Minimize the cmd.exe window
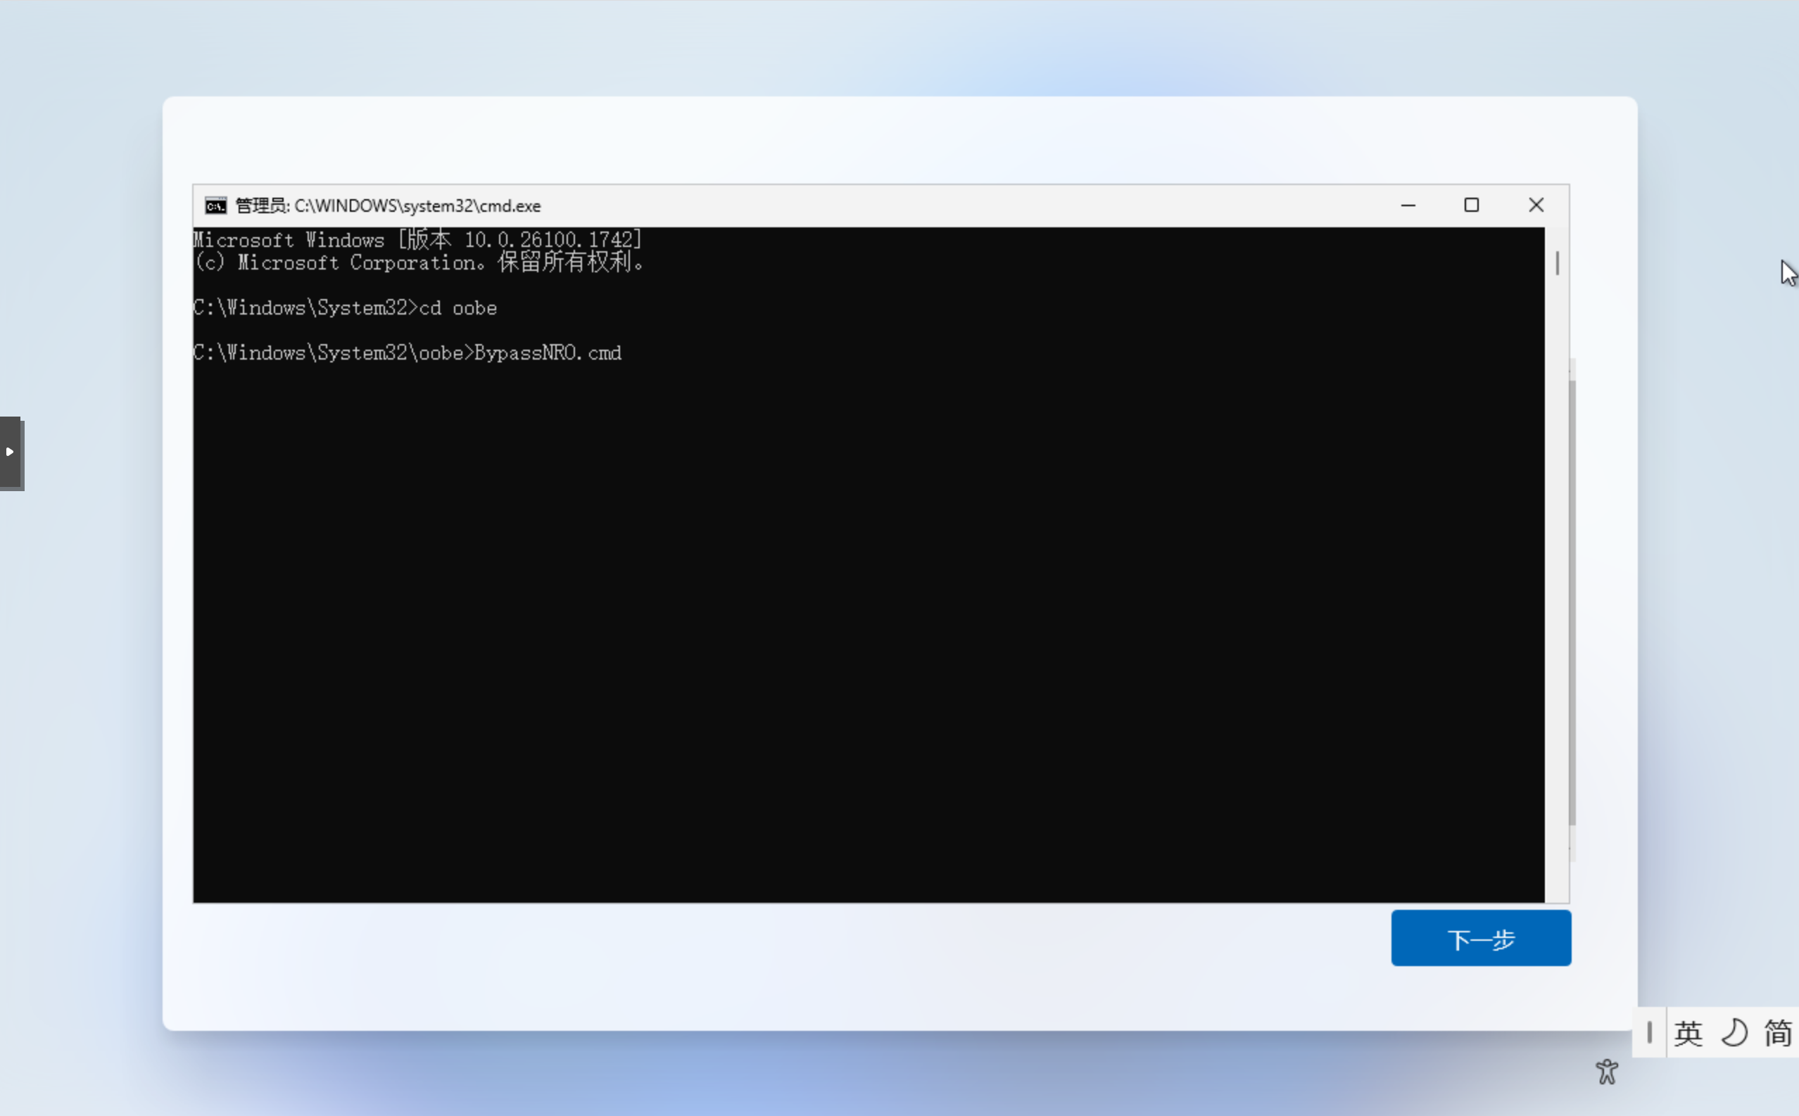1799x1116 pixels. pyautogui.click(x=1408, y=205)
